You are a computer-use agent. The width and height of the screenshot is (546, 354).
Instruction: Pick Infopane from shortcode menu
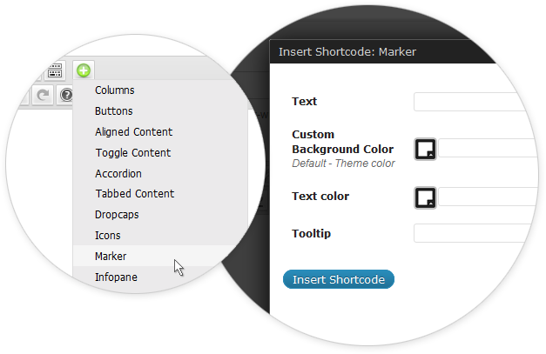[116, 277]
